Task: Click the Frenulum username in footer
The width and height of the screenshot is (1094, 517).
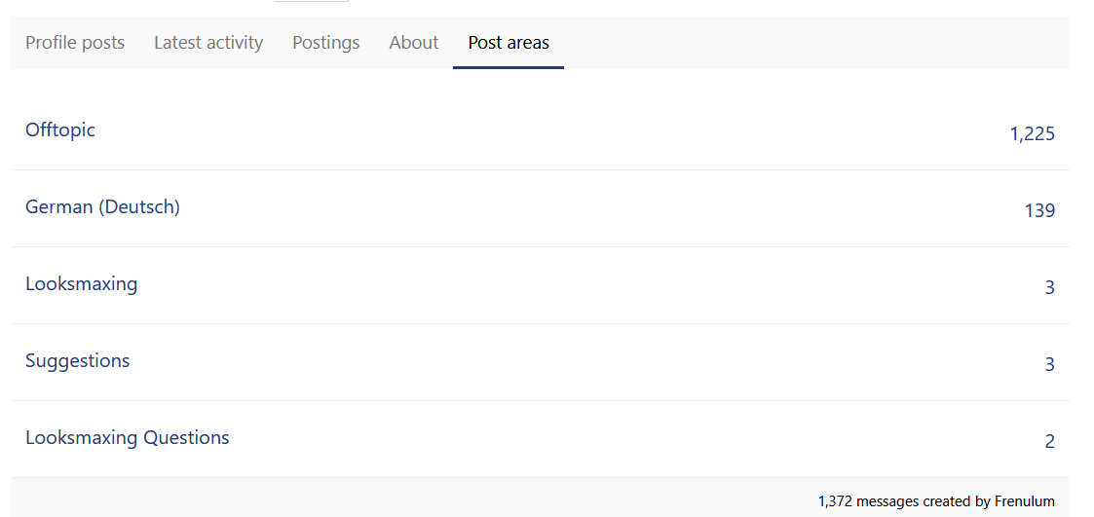Action: [x=1024, y=501]
